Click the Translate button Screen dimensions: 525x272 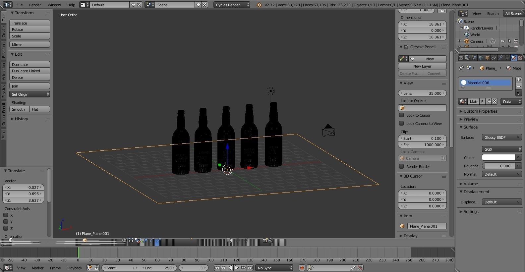29,23
